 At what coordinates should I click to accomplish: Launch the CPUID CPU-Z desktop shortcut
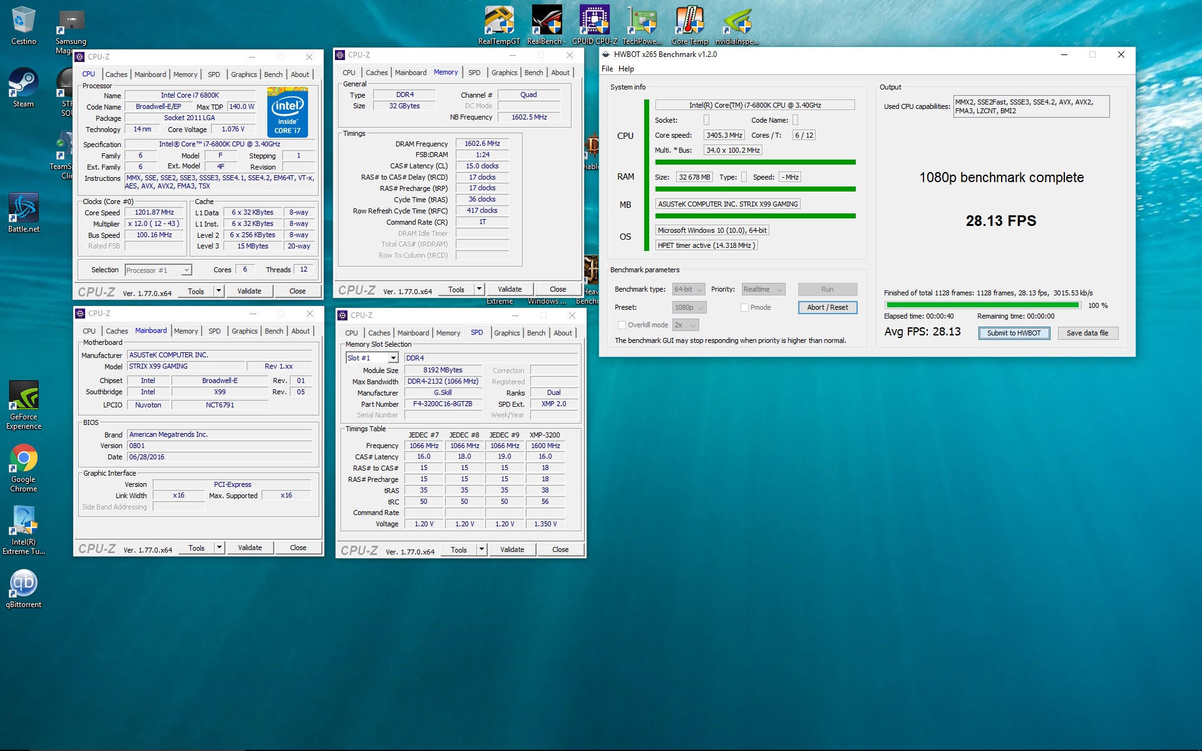pyautogui.click(x=594, y=25)
